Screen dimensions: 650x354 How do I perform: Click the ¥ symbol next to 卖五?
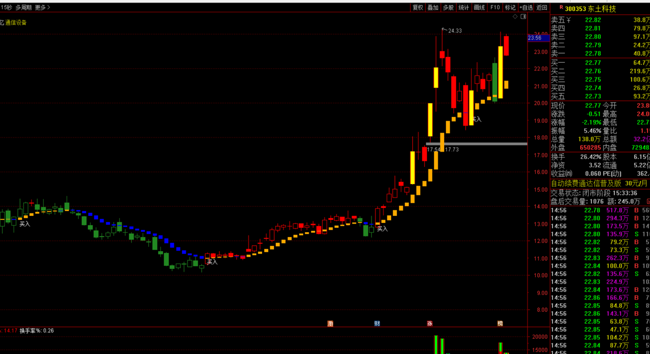pyautogui.click(x=569, y=19)
